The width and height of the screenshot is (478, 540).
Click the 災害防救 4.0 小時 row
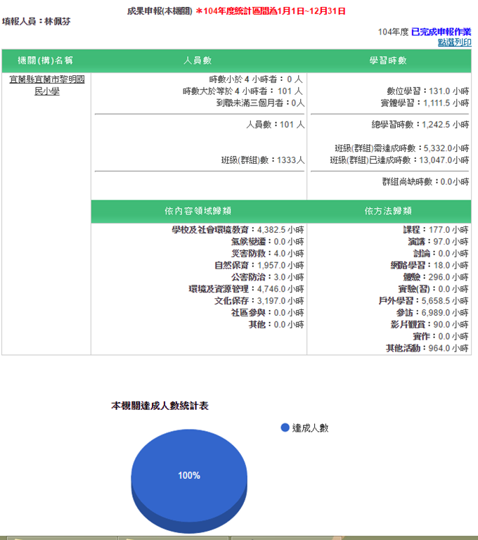pyautogui.click(x=268, y=253)
